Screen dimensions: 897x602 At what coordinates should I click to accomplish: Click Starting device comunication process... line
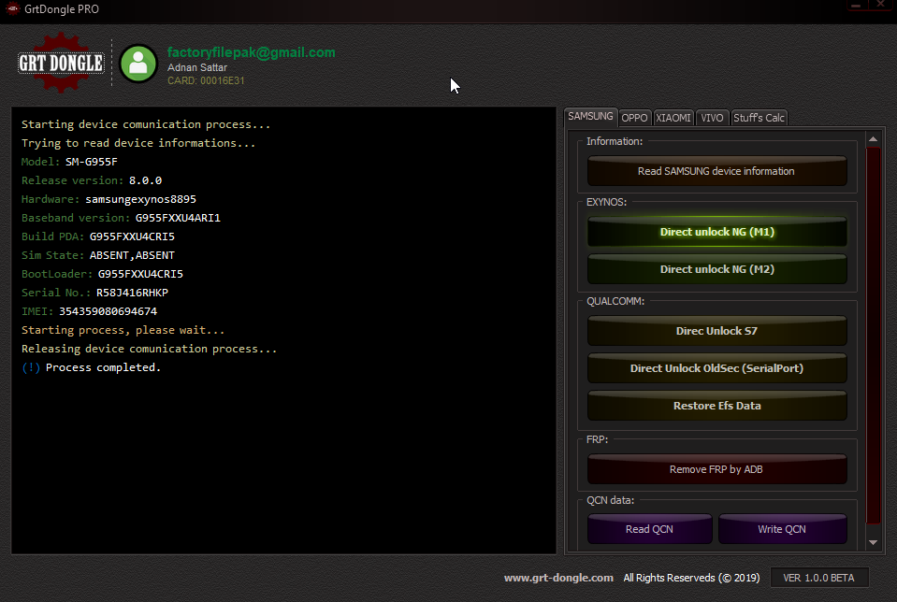[x=146, y=124]
